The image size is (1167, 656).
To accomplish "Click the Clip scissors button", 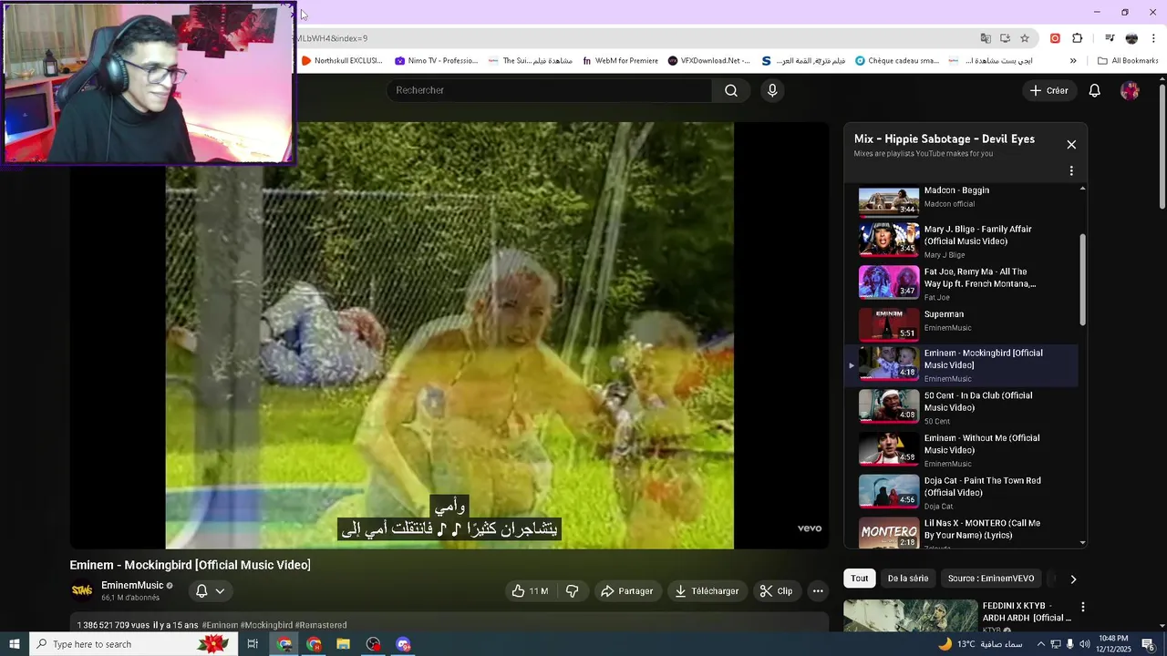I will click(777, 591).
